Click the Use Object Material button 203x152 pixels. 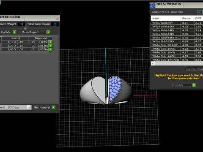(x=194, y=69)
